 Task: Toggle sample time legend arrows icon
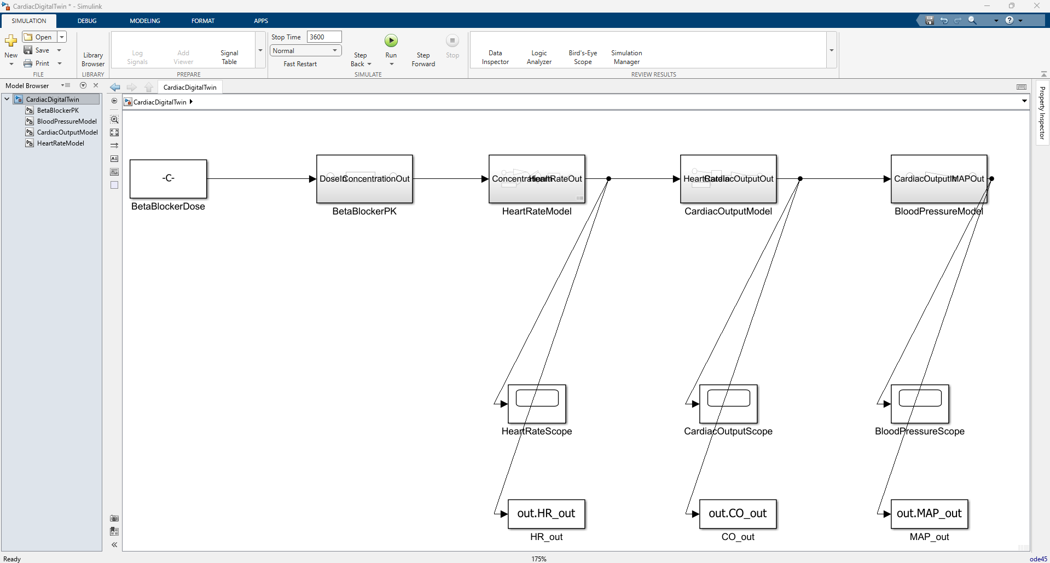[x=114, y=146]
